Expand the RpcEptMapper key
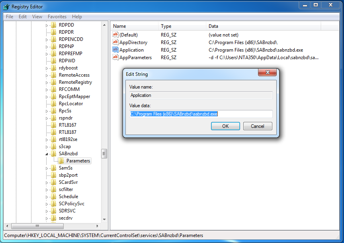The width and height of the screenshot is (344, 243). (47, 97)
